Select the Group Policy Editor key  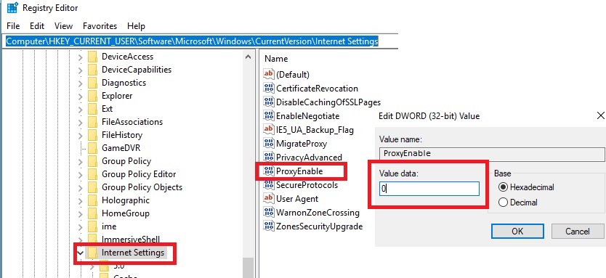tap(139, 174)
